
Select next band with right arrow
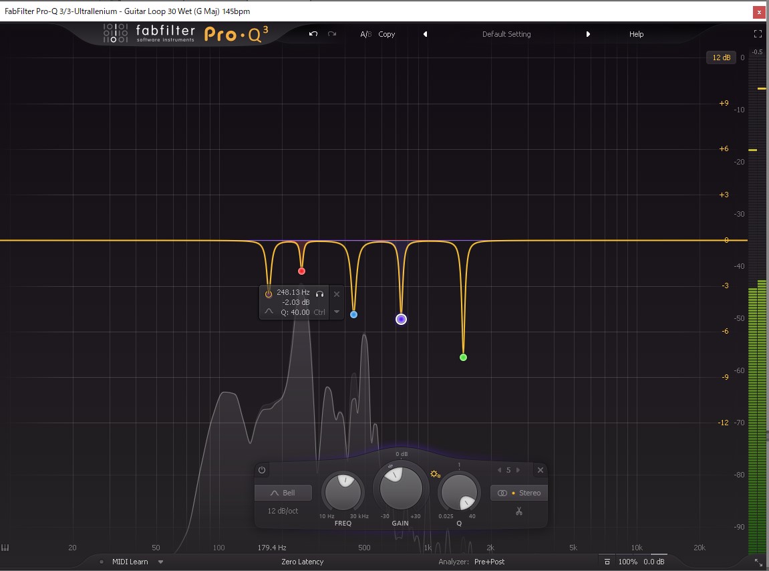[518, 470]
